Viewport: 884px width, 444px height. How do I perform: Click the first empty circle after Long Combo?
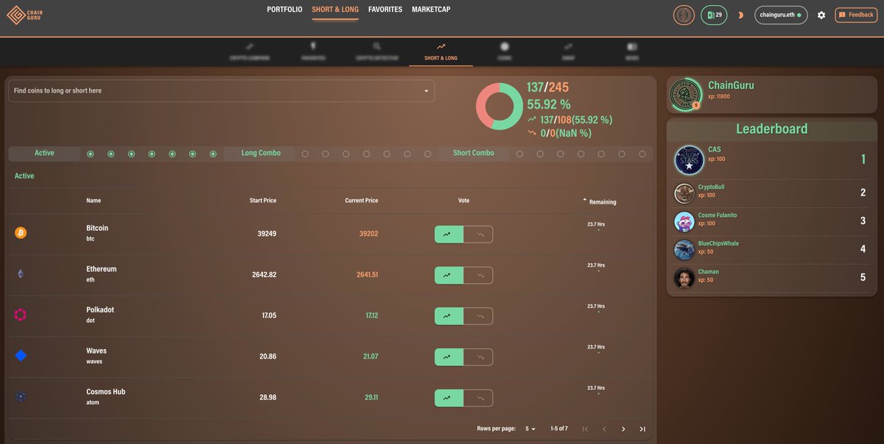click(x=305, y=154)
